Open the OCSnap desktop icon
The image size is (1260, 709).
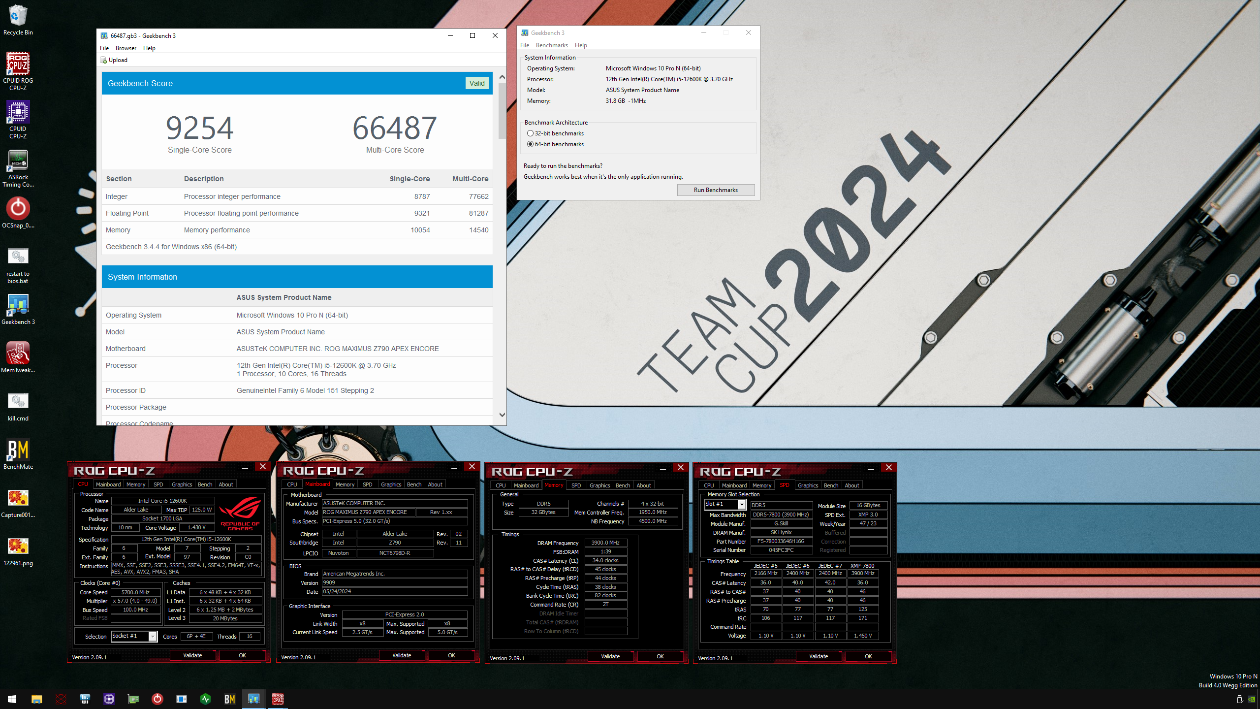tap(18, 213)
